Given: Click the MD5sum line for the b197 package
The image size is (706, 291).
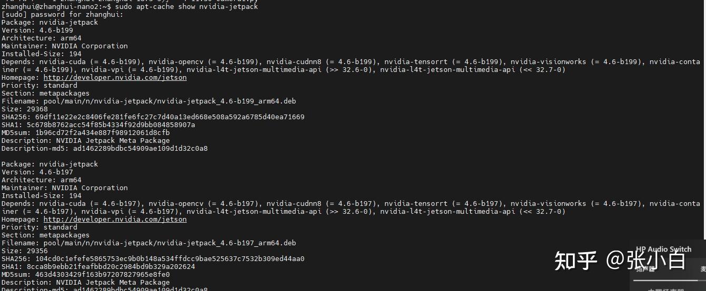Looking at the screenshot, I should click(86, 275).
